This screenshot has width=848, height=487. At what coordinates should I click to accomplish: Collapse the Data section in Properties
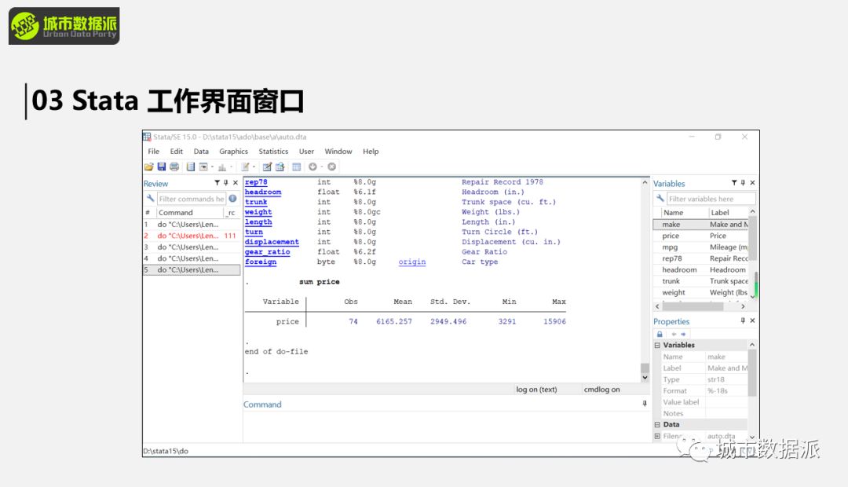click(657, 425)
